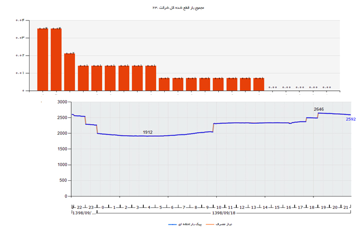Screen dimensions: 361x233
Task: Select hour 0 on the time axis
Action: click(103, 207)
